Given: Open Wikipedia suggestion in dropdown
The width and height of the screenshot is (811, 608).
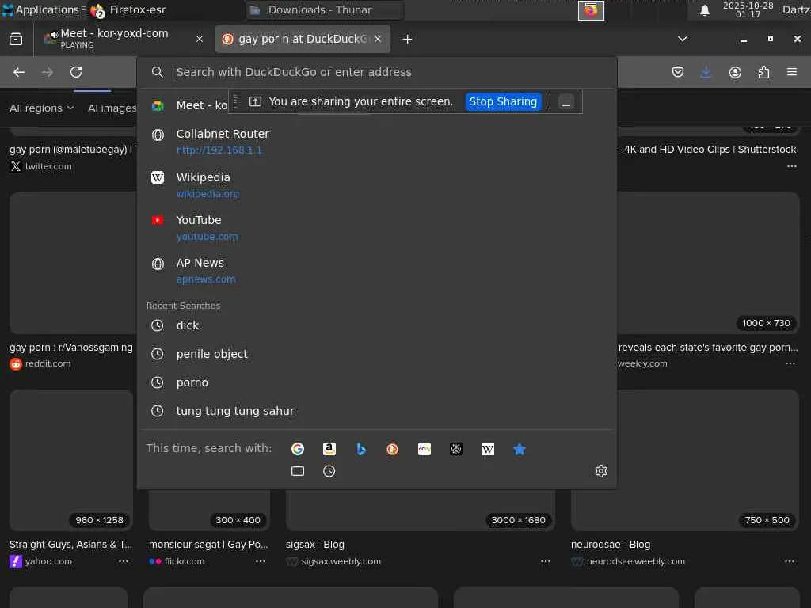Looking at the screenshot, I should (376, 185).
